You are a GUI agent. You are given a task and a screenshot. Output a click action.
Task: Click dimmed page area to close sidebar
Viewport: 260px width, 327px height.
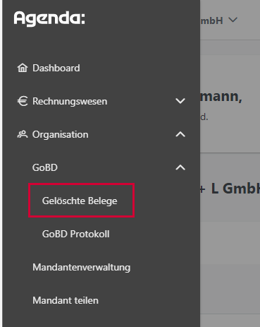(230, 247)
